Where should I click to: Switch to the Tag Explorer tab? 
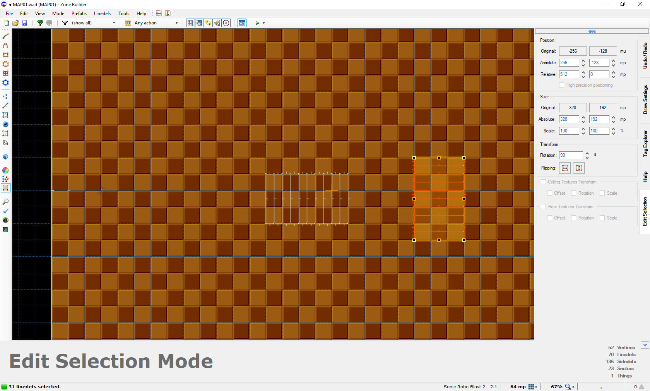pyautogui.click(x=645, y=144)
